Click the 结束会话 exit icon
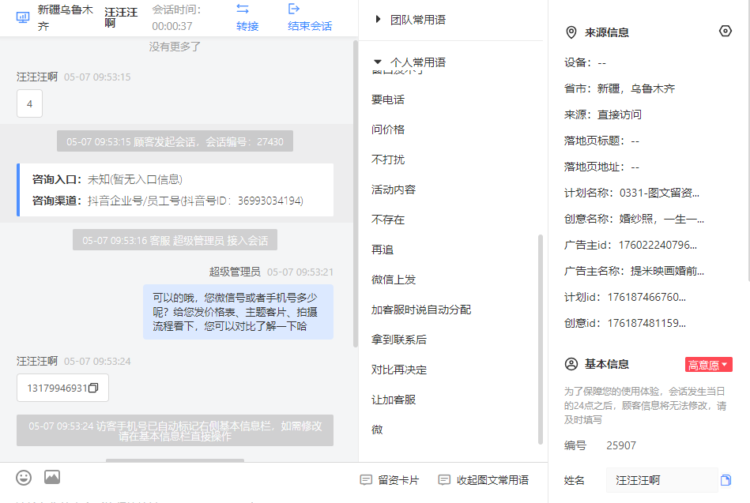The height and width of the screenshot is (503, 750). click(x=294, y=9)
